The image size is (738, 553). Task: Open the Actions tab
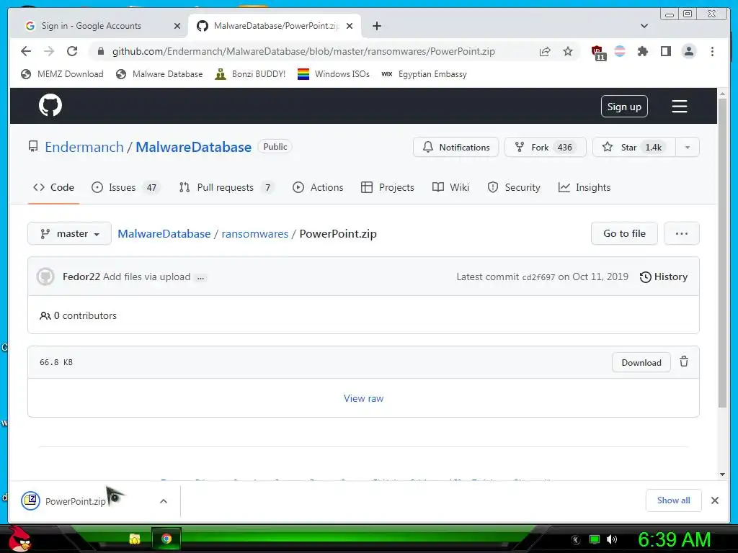click(x=318, y=188)
